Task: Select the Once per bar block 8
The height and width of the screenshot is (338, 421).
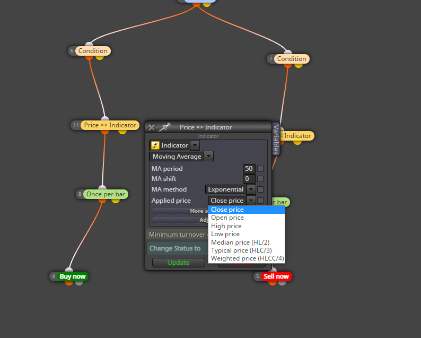Action: [106, 194]
